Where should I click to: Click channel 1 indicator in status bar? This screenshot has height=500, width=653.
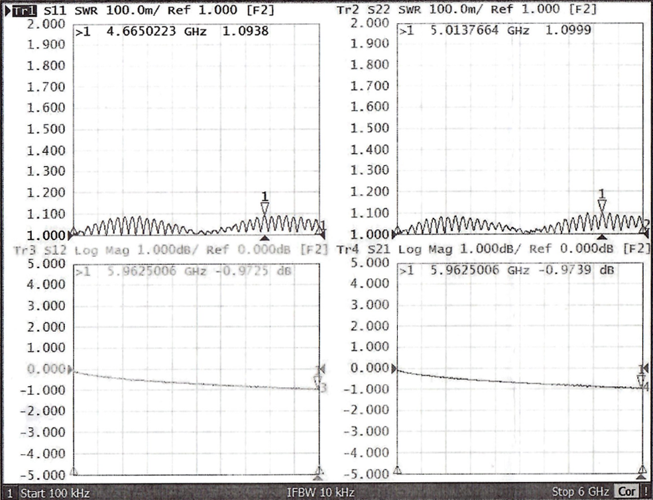tap(9, 493)
